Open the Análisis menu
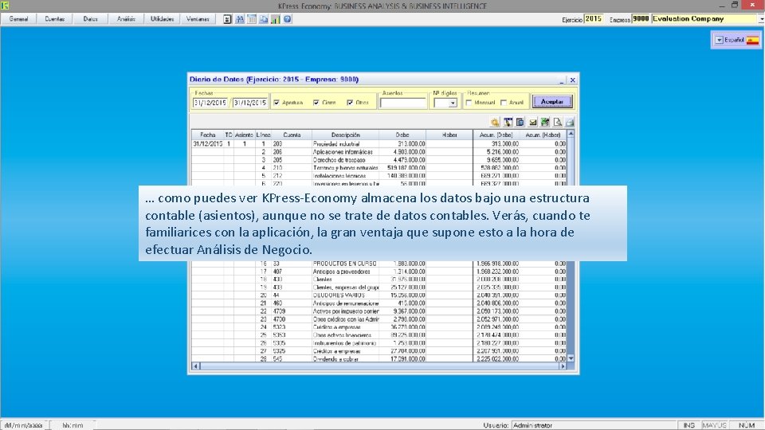This screenshot has height=430, width=765. pyautogui.click(x=126, y=19)
